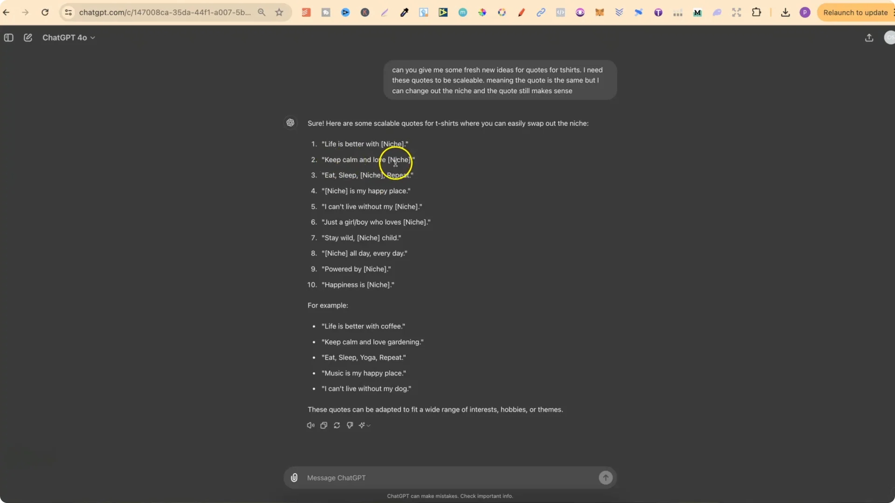895x503 pixels.
Task: Open the zoom magnifier in address bar
Action: pyautogui.click(x=262, y=13)
